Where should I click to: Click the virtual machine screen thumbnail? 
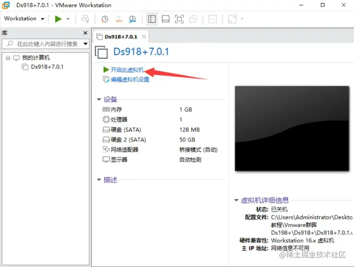coord(292,128)
